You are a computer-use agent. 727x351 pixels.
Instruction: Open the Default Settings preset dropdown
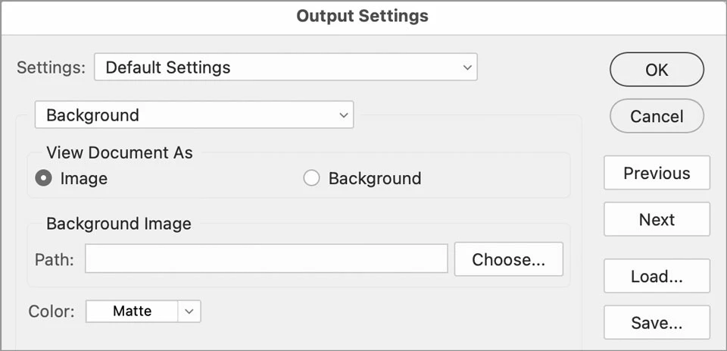[x=285, y=67]
